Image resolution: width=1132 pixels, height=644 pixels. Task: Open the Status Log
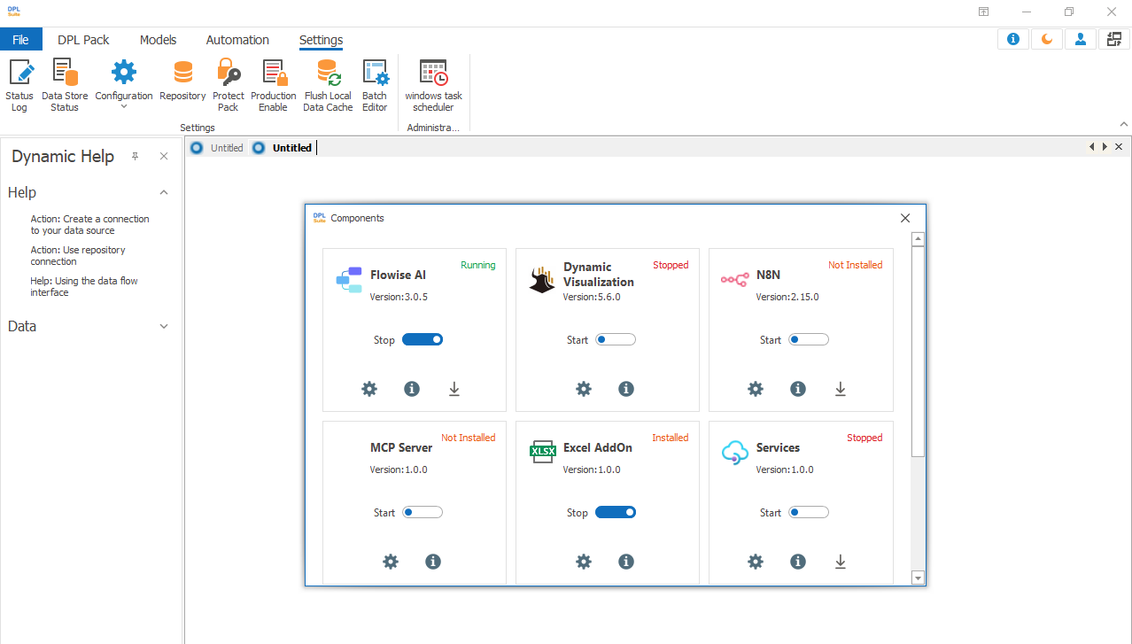(x=19, y=85)
